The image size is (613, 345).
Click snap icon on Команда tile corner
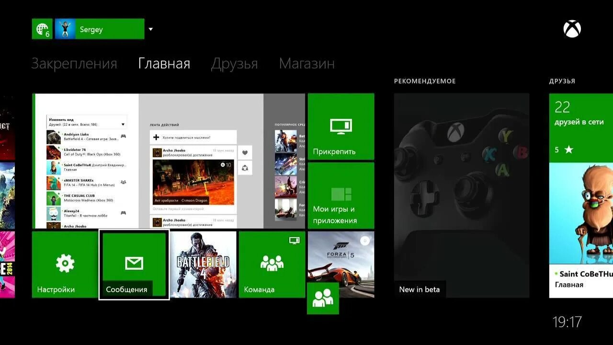point(295,240)
